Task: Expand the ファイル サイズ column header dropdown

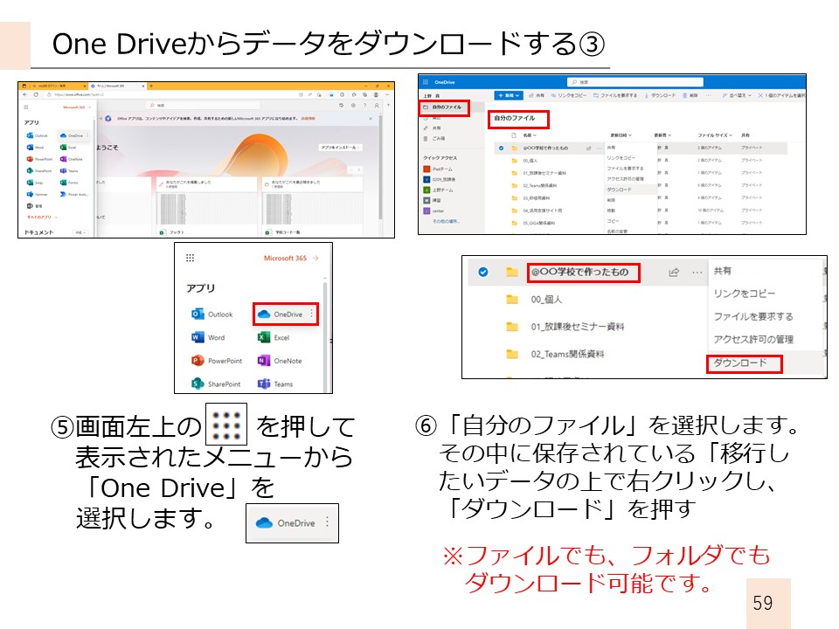Action: (x=715, y=135)
